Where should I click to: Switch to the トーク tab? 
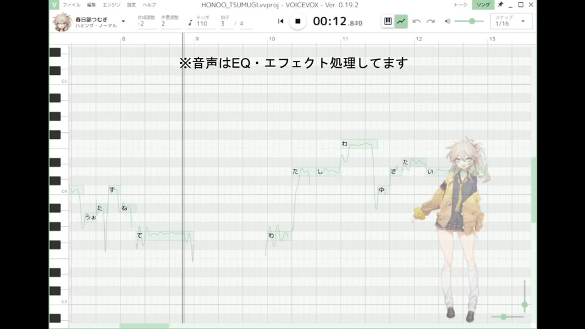(461, 5)
